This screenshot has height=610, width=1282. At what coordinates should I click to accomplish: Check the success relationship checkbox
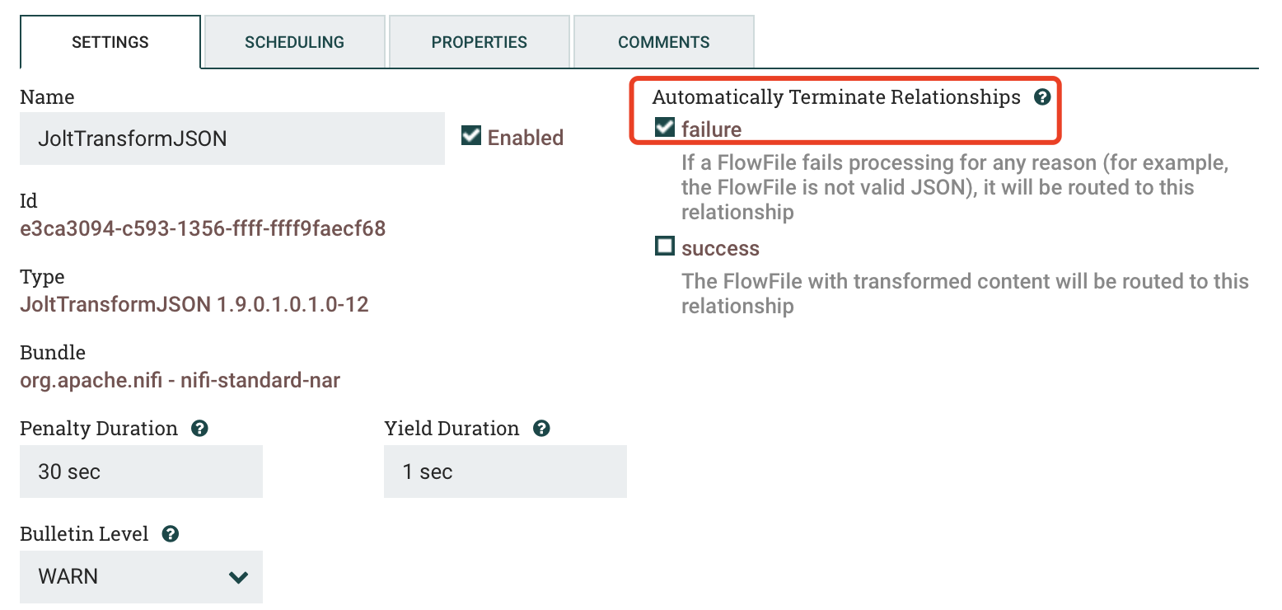(665, 246)
